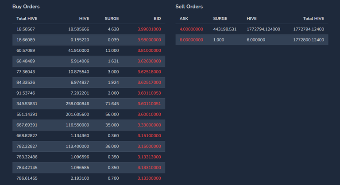Click the Sell Orders SURGE column header
The width and height of the screenshot is (340, 185).
coord(220,19)
